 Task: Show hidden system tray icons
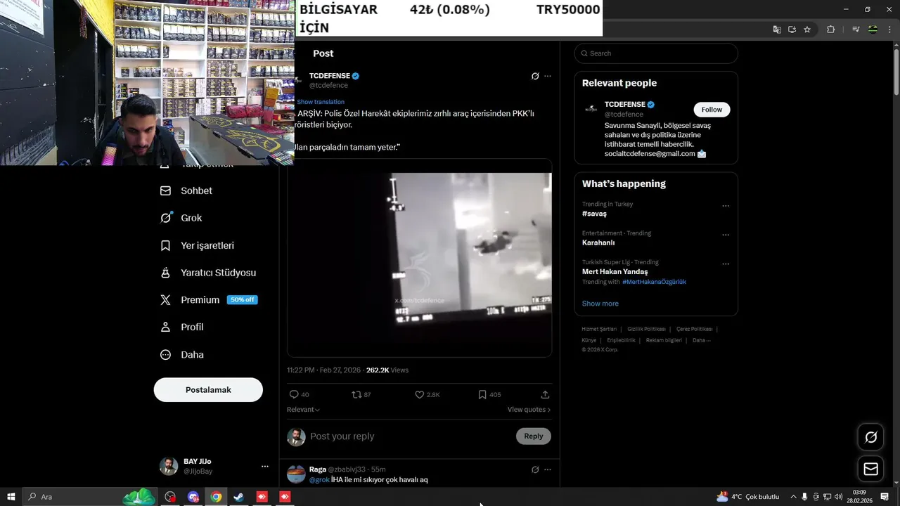tap(794, 497)
